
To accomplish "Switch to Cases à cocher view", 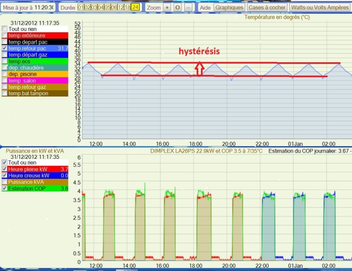I will pyautogui.click(x=267, y=8).
